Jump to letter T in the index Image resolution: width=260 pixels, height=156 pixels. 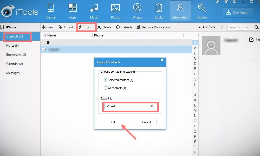(195, 147)
